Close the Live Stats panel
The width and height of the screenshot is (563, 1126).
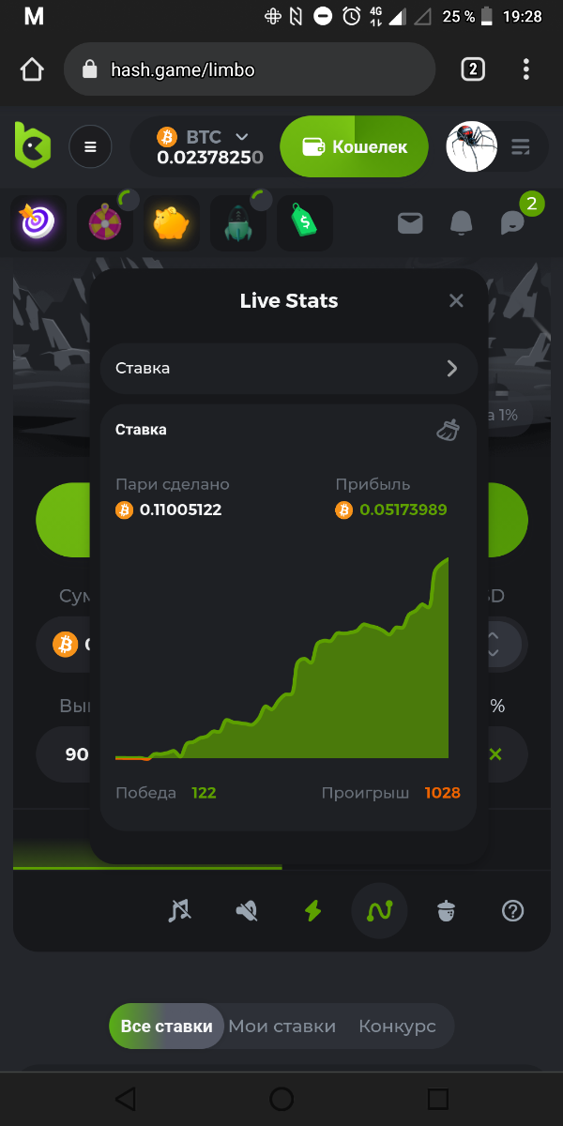pyautogui.click(x=456, y=301)
